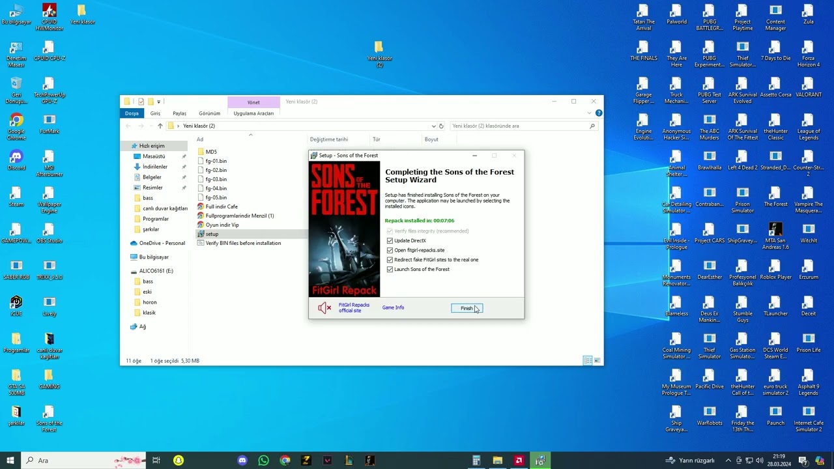Image resolution: width=834 pixels, height=469 pixels.
Task: Toggle Redirect fake FitGirl sites checkbox
Action: click(390, 259)
